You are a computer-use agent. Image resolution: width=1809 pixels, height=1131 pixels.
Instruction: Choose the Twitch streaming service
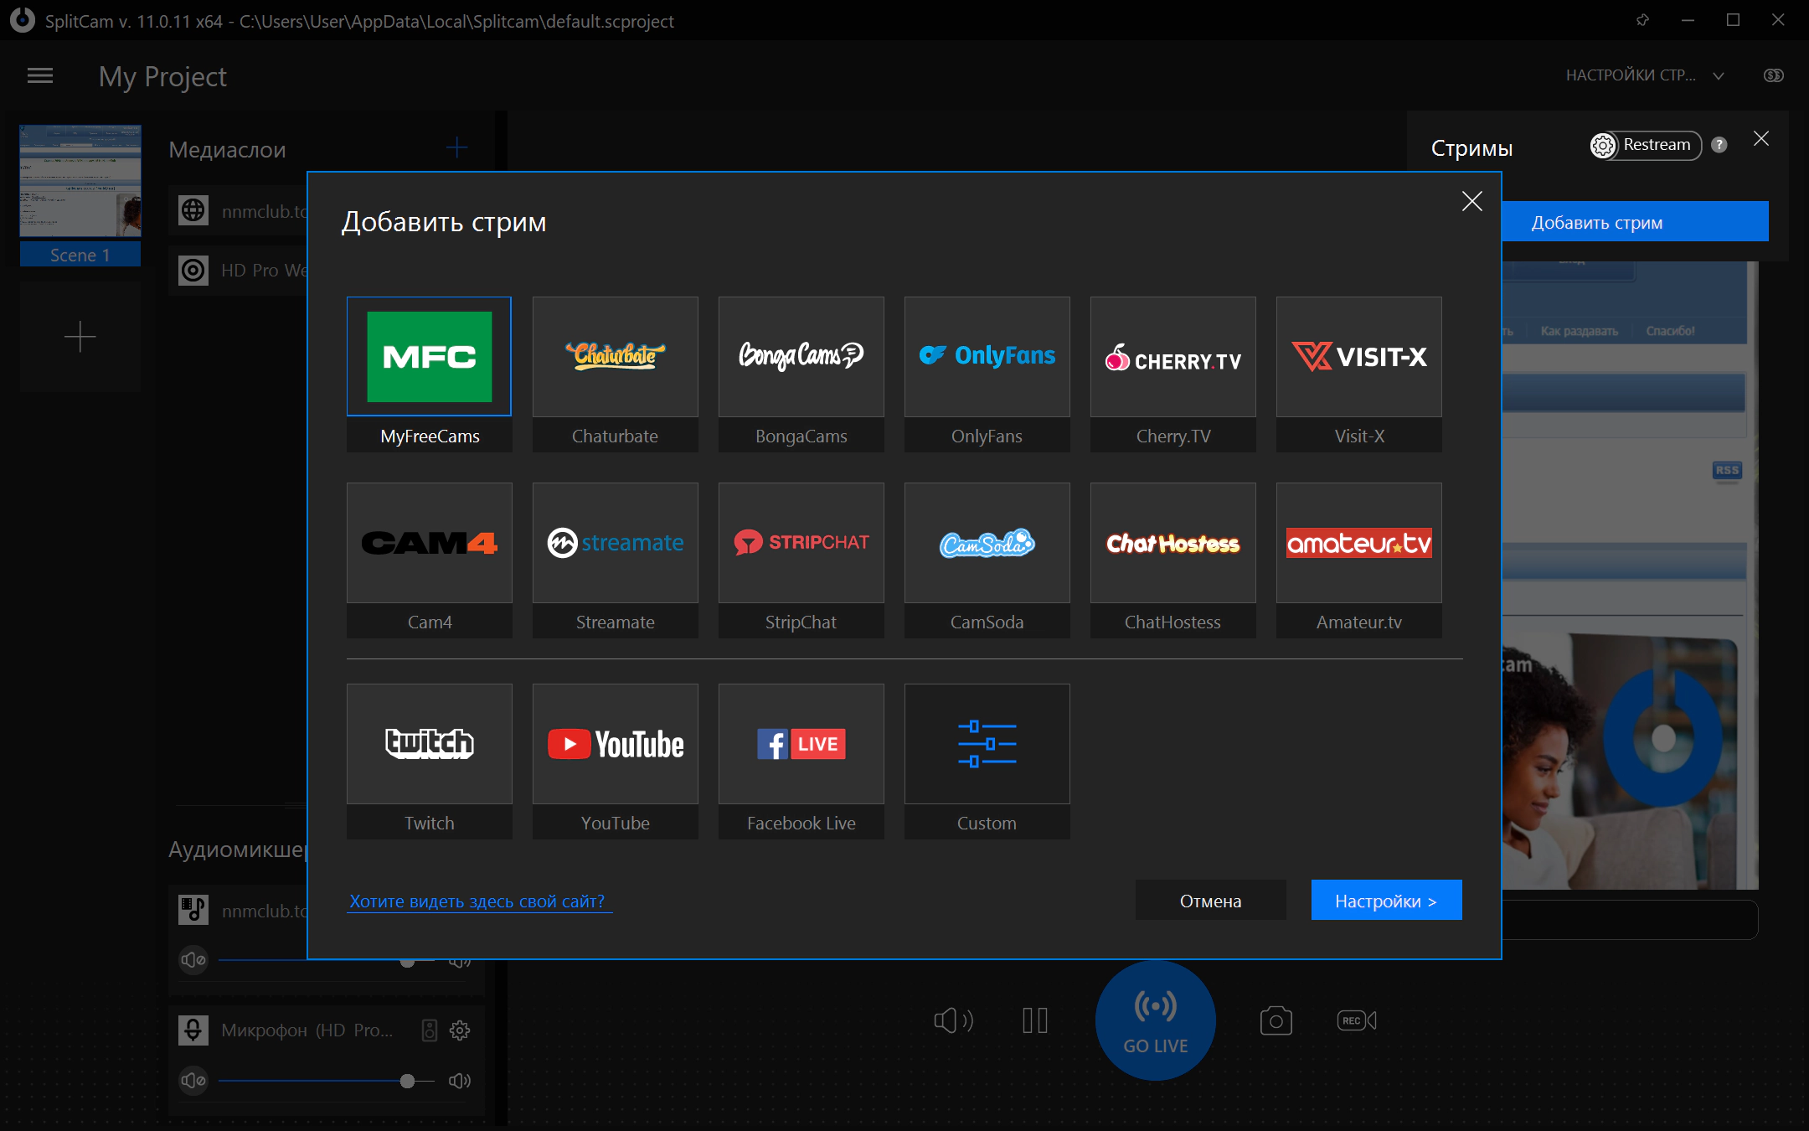[x=429, y=761]
